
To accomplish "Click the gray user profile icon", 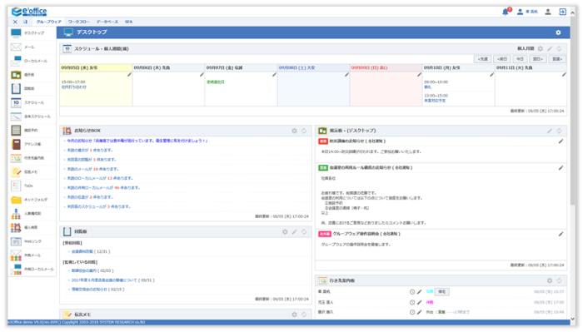I will point(548,12).
